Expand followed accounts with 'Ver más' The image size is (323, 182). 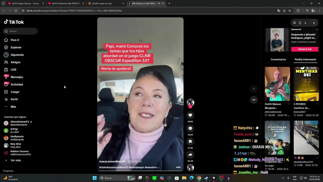click(16, 160)
